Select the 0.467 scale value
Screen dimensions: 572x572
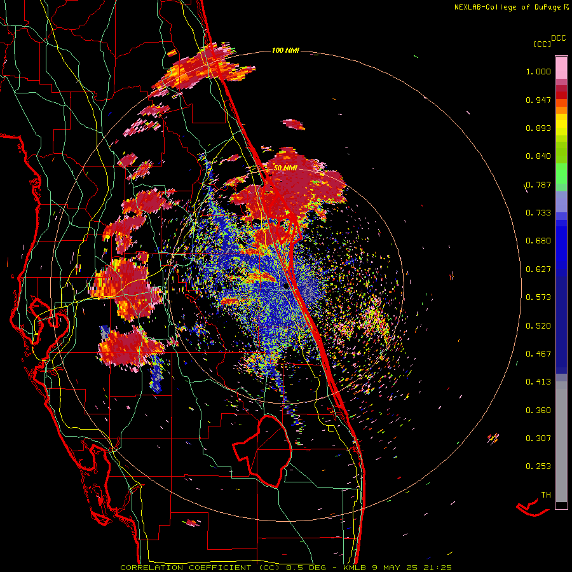(x=538, y=354)
